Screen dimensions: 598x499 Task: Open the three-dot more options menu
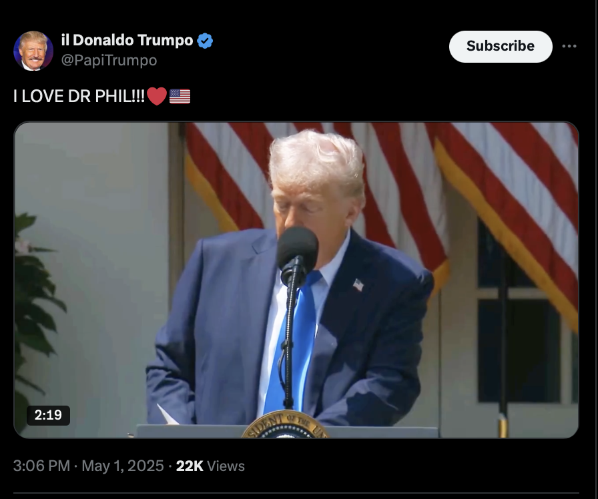tap(569, 46)
